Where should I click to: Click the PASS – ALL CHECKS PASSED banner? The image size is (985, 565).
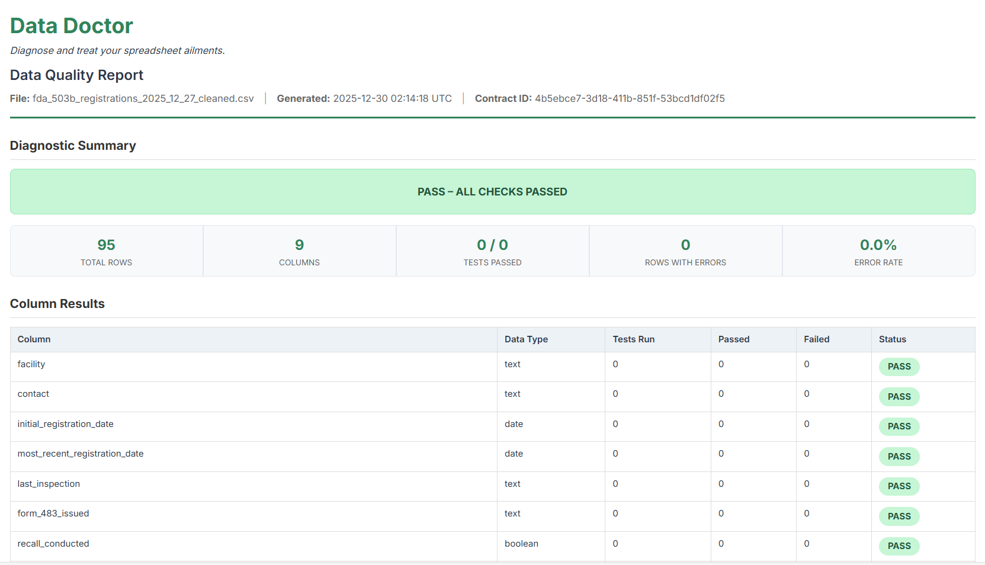(492, 191)
